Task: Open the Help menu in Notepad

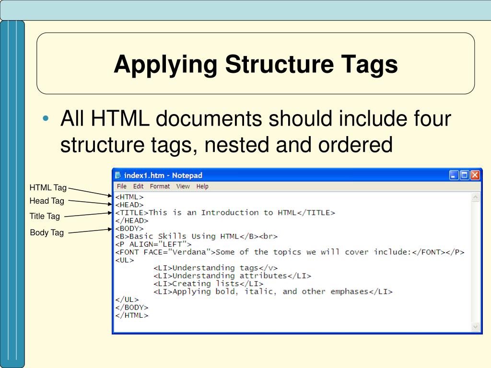Action: 202,186
